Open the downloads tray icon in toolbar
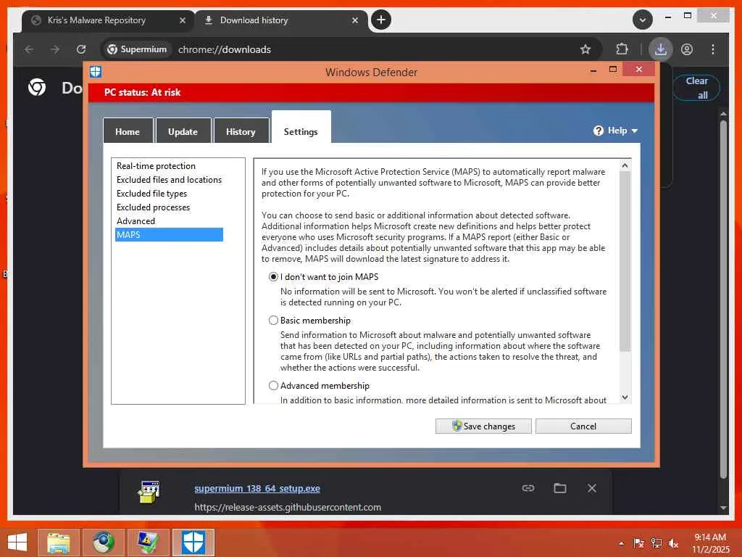 click(x=661, y=49)
